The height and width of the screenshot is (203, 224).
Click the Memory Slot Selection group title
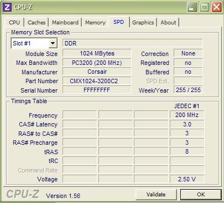point(40,32)
